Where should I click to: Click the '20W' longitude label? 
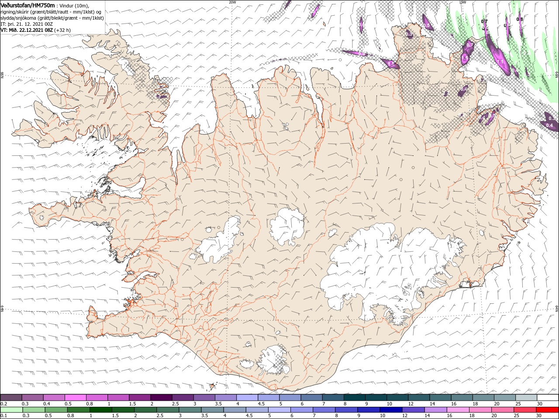tap(232, 2)
